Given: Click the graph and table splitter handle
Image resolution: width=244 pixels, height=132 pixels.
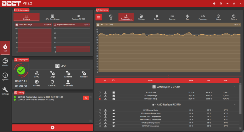Looking at the screenshot, I should click(168, 76).
